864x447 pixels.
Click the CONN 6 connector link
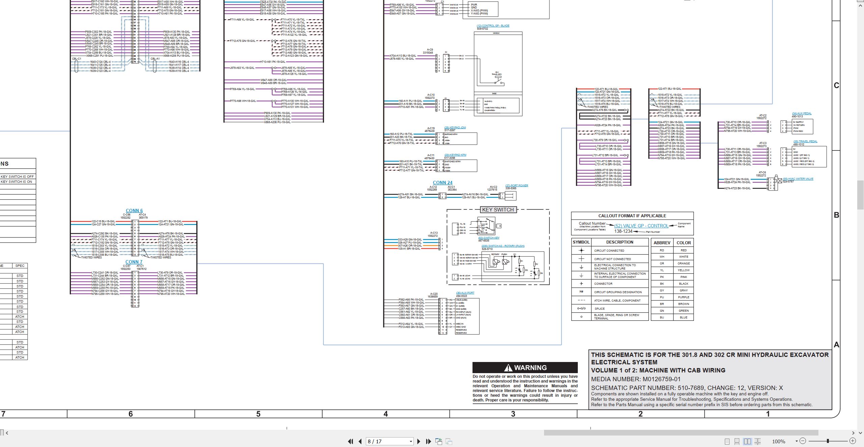point(134,211)
